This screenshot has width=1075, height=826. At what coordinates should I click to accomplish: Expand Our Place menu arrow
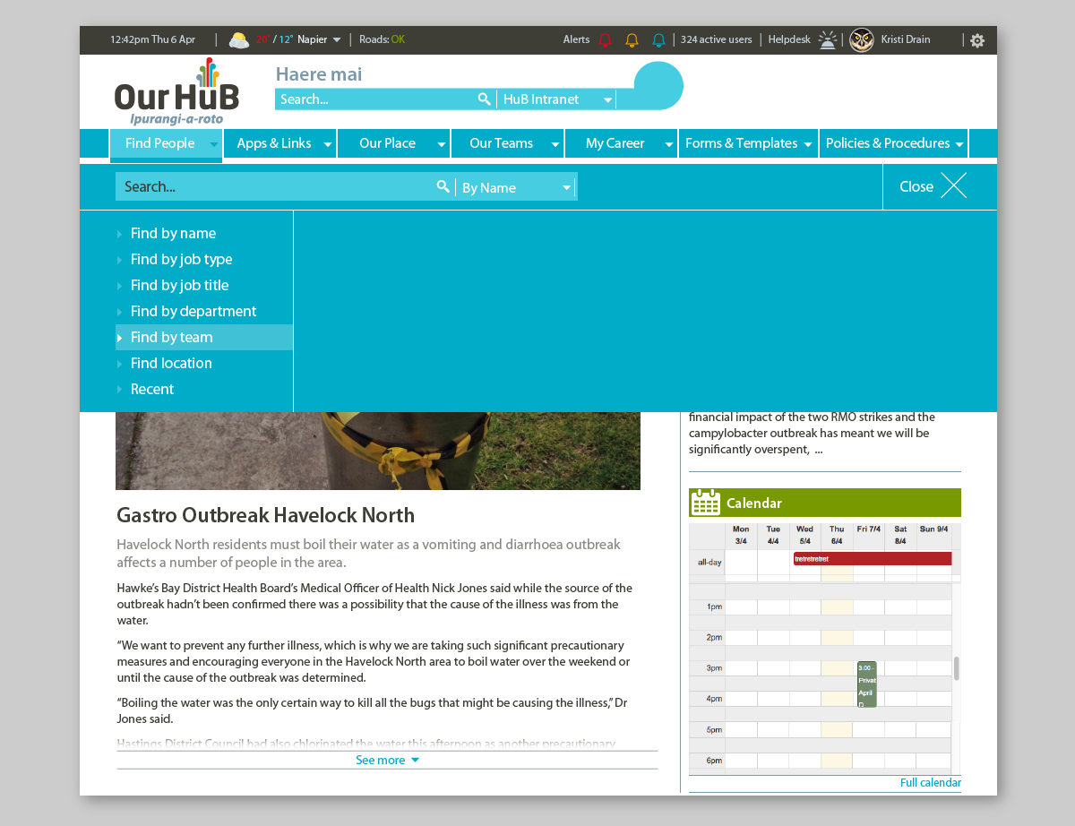click(x=442, y=144)
